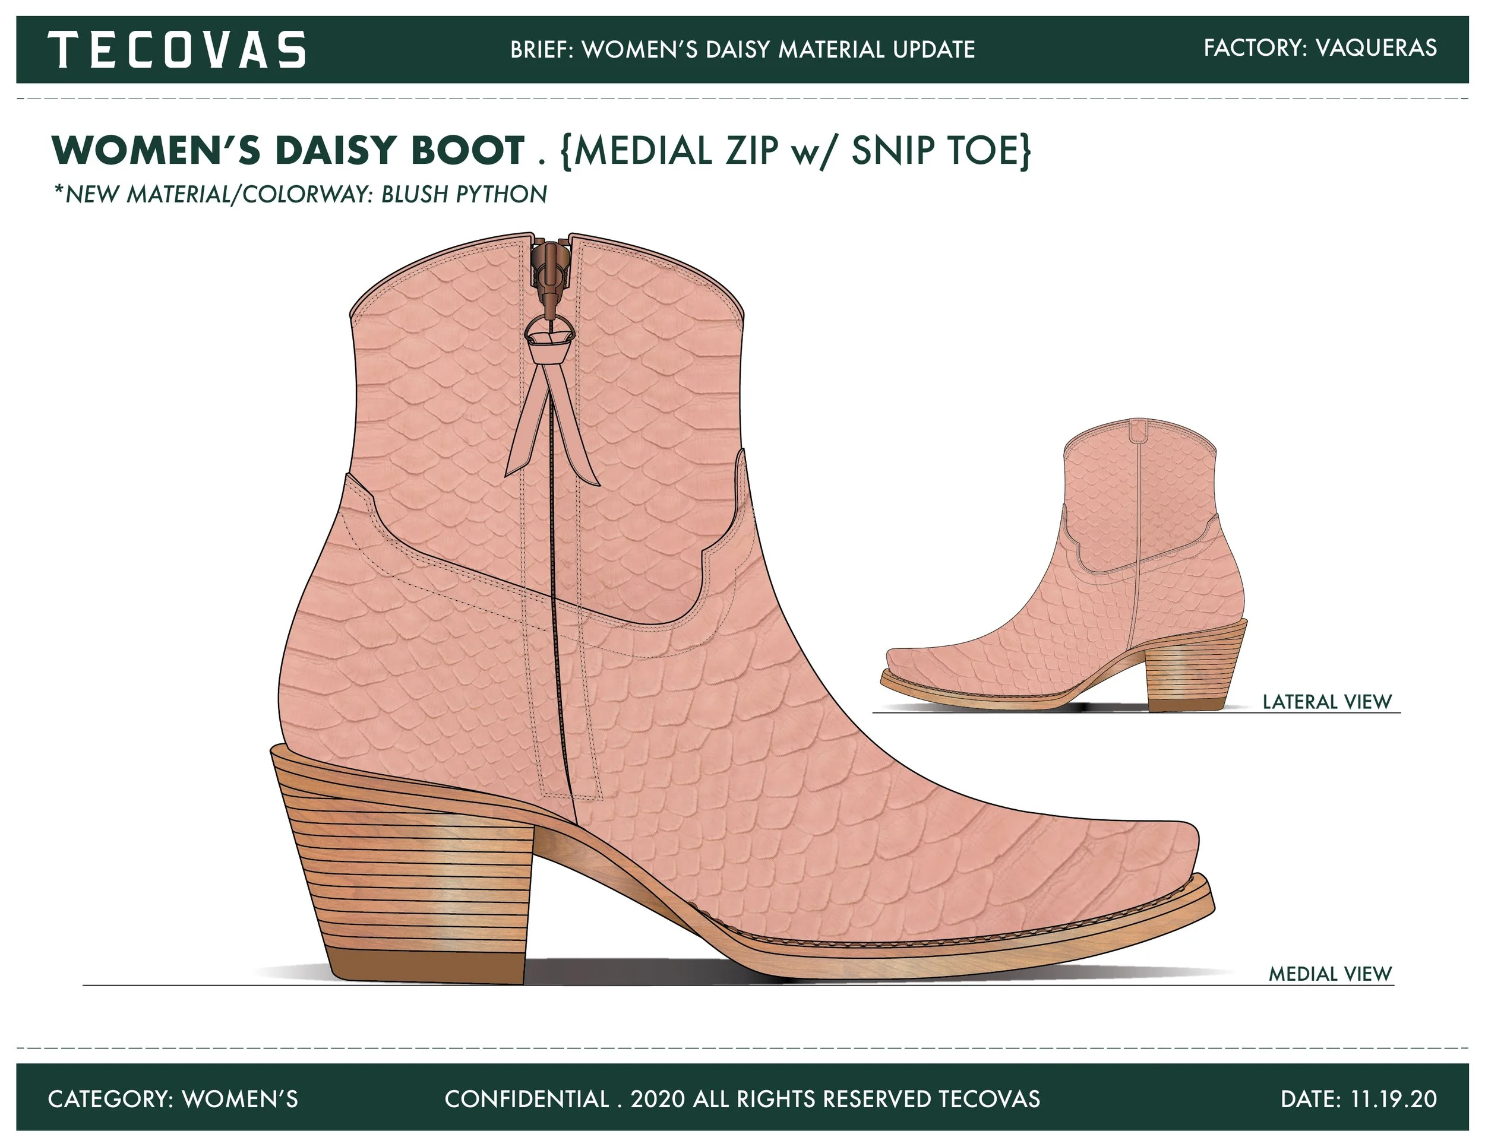
Task: Click the FACTORY: VAQUERAS header text
Action: 1320,47
